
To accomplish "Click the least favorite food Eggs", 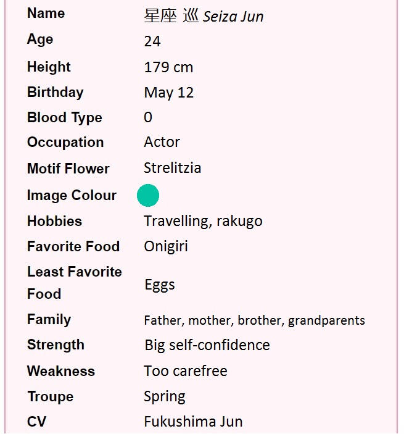I will tap(159, 285).
